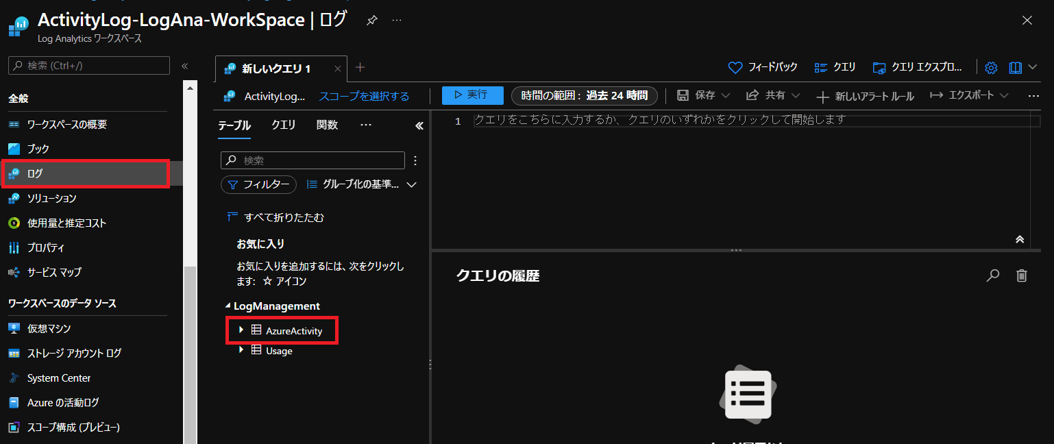
Task: Click the left menu 検索 (Ctrl+/) box
Action: [x=89, y=66]
